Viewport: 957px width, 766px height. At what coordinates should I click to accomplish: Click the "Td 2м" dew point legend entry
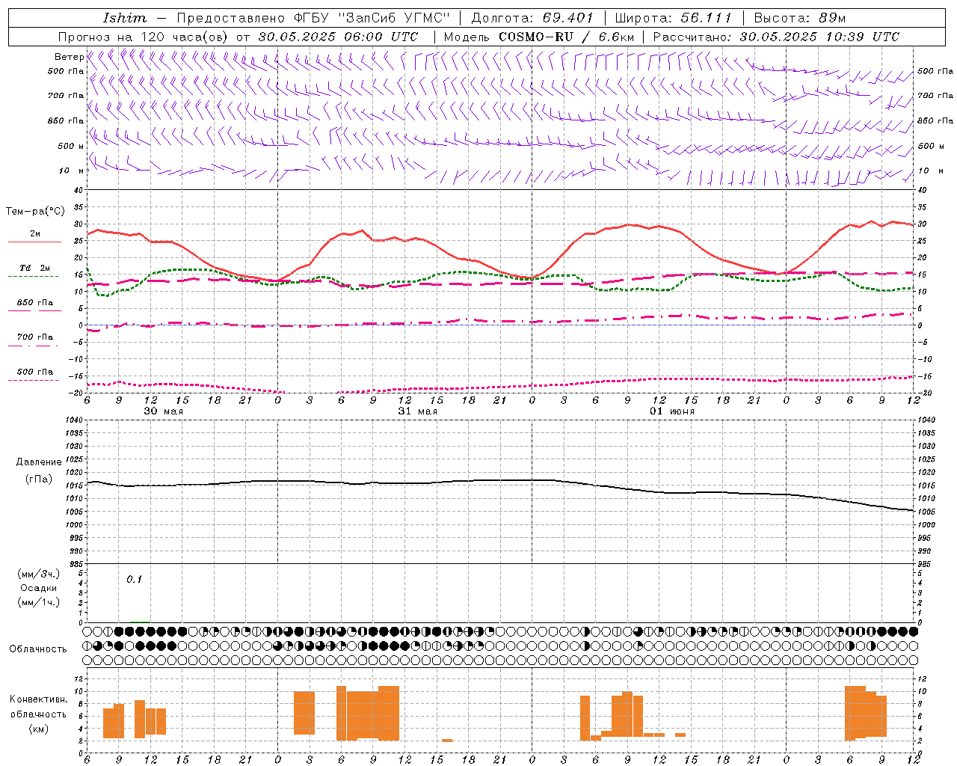click(35, 268)
